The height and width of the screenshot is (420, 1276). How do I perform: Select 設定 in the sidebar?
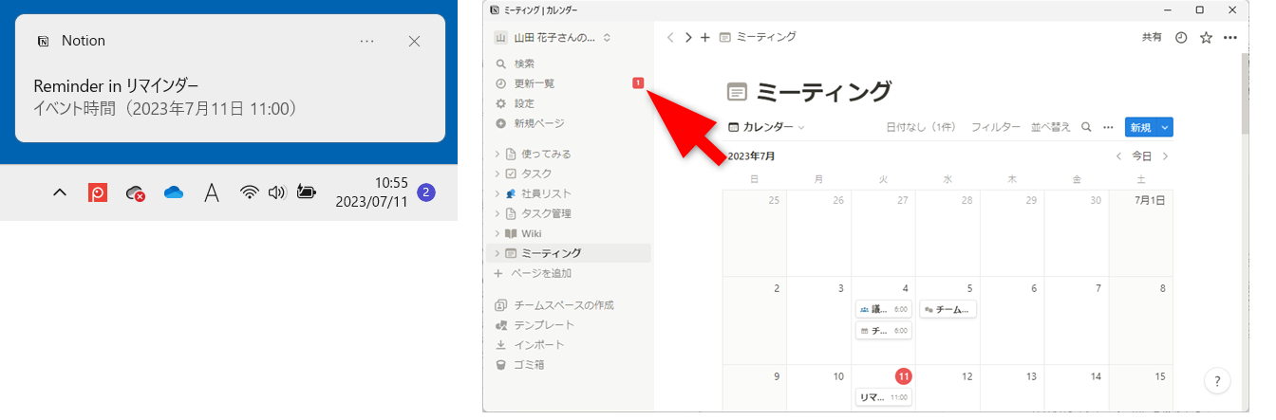pyautogui.click(x=524, y=103)
